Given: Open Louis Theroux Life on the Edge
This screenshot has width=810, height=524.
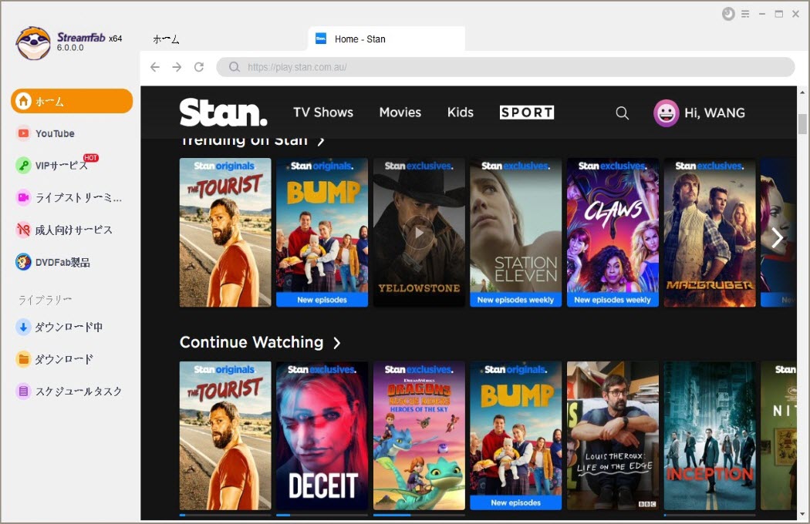Looking at the screenshot, I should [x=613, y=435].
